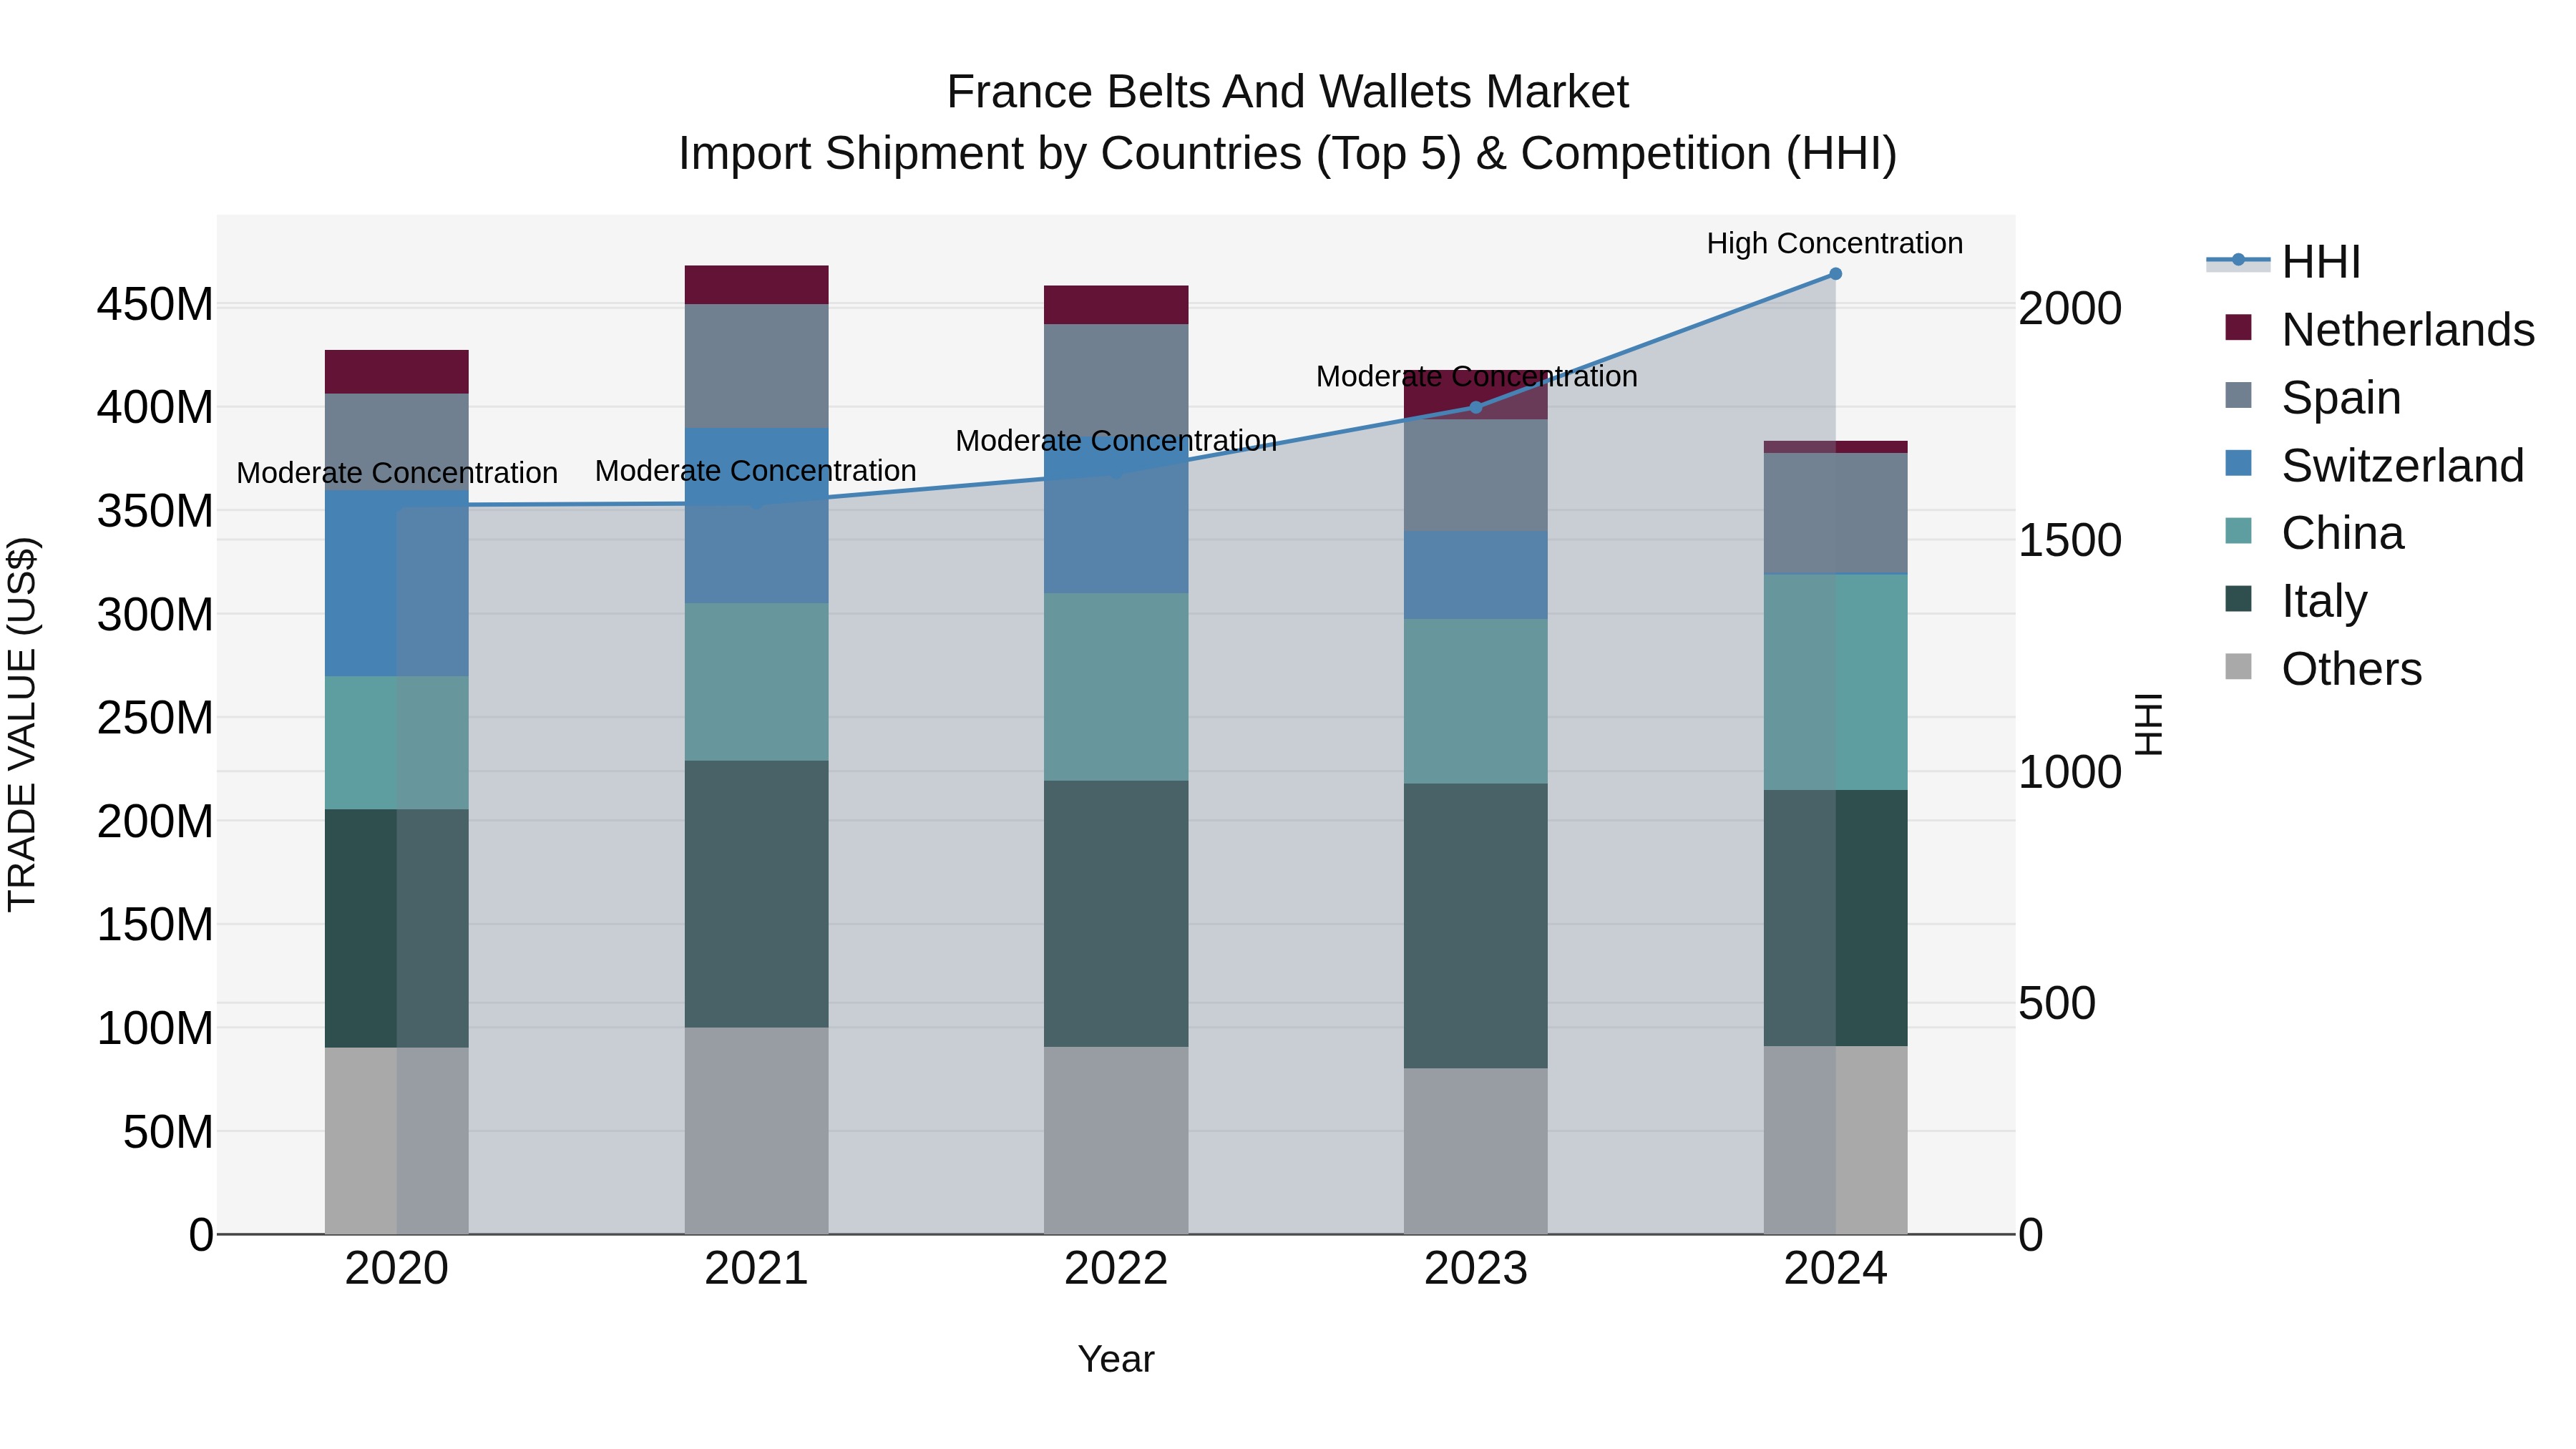2576x1449 pixels.
Task: Click the 2022 'Moderate Concentration' annotation
Action: click(1116, 441)
